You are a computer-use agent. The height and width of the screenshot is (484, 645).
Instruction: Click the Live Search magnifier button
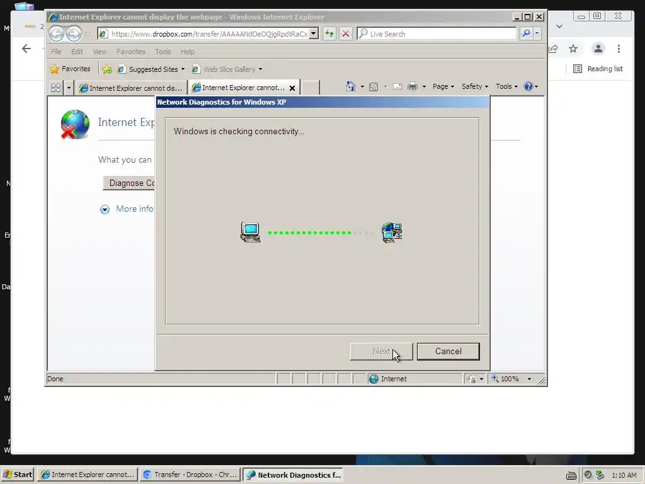coord(526,34)
